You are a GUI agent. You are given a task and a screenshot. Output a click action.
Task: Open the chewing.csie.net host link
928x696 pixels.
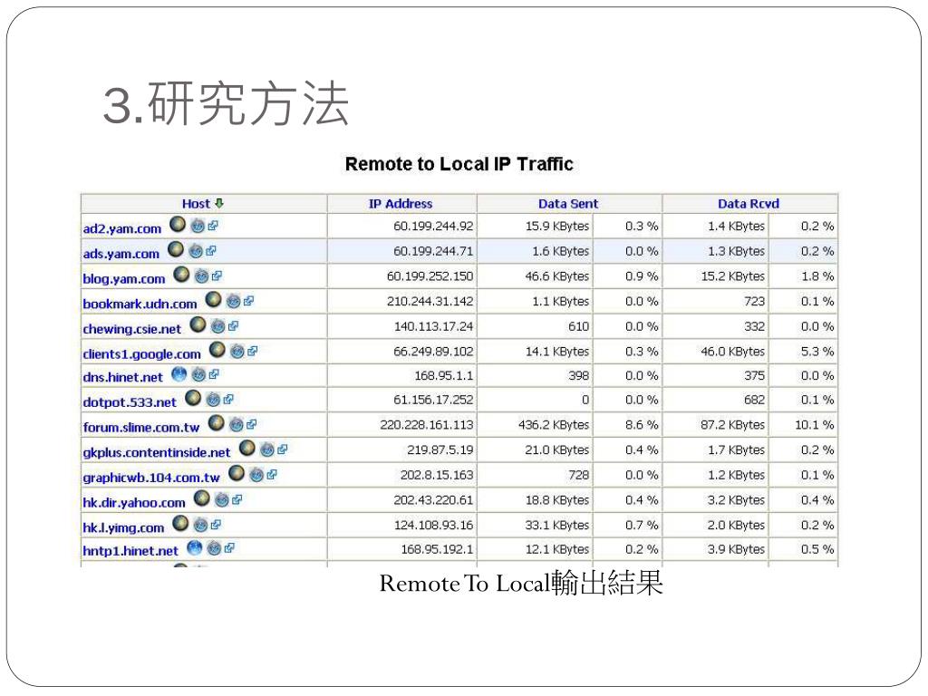(132, 328)
